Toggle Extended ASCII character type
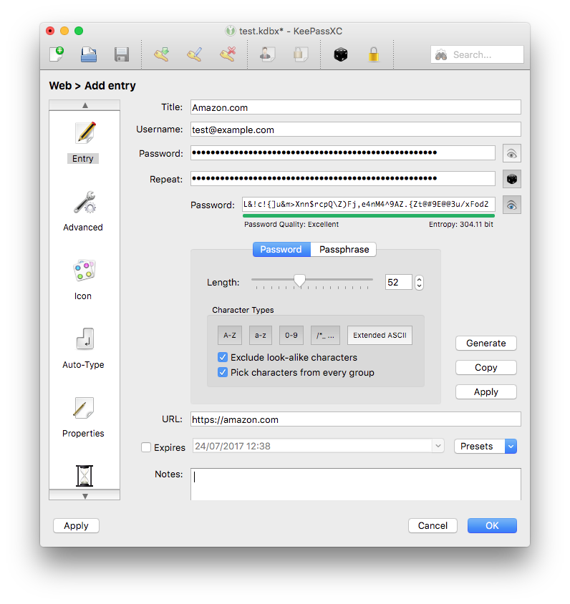Screen dimensions: 570x604 [380, 335]
